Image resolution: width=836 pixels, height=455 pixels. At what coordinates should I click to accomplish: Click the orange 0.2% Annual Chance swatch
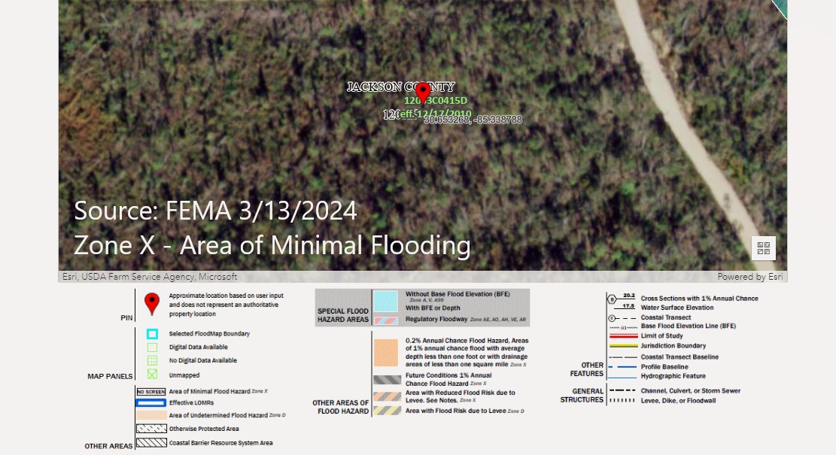click(385, 353)
